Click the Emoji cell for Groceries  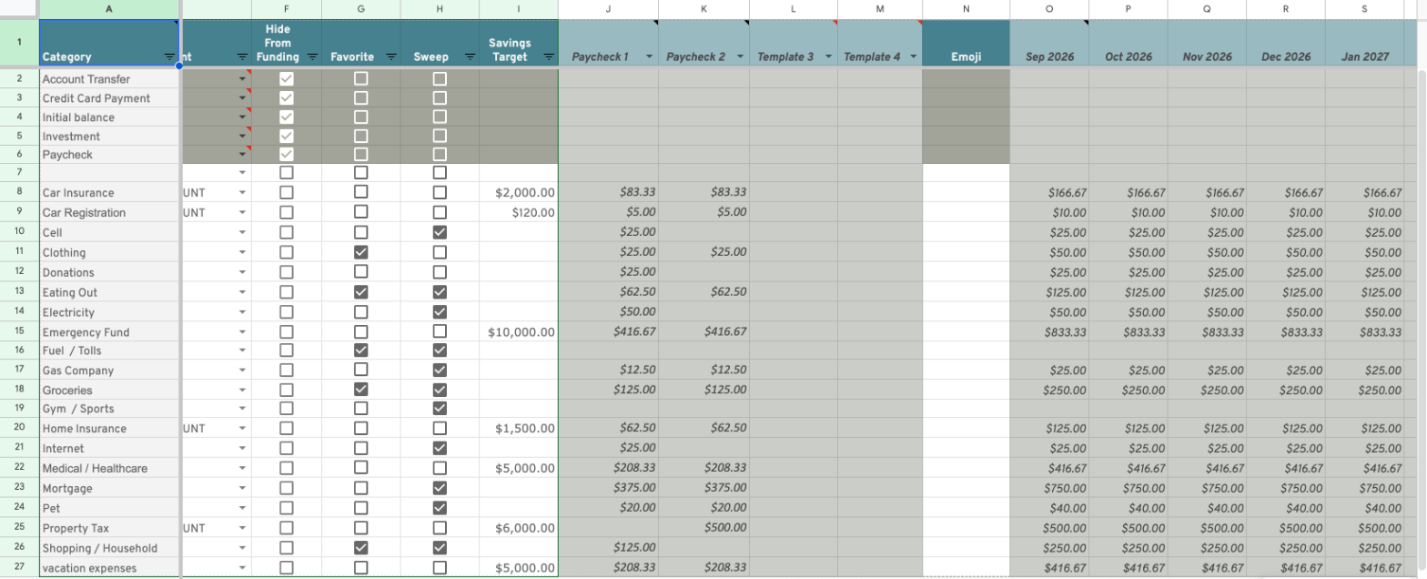[x=966, y=390]
